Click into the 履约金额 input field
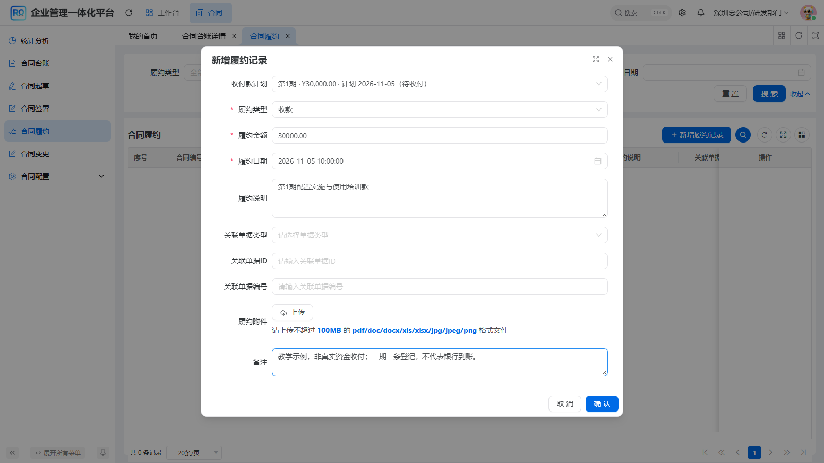Screen dimensions: 824x463 439,135
